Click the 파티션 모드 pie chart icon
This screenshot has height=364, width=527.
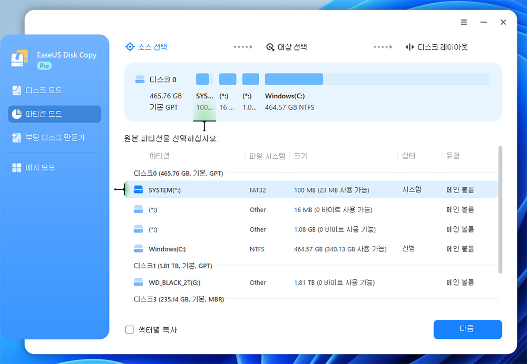(16, 114)
